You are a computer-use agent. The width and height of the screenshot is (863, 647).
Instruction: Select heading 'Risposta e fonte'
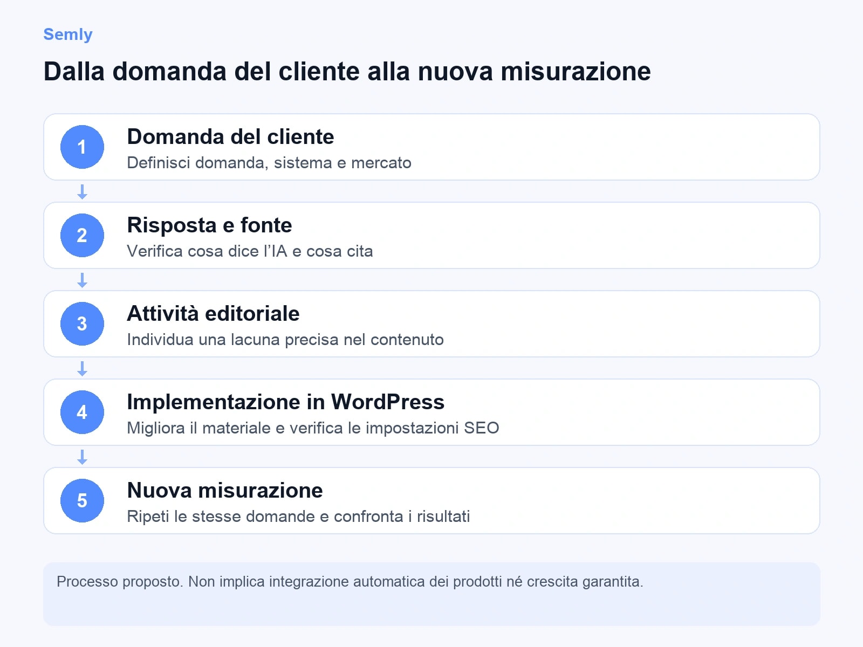click(209, 225)
